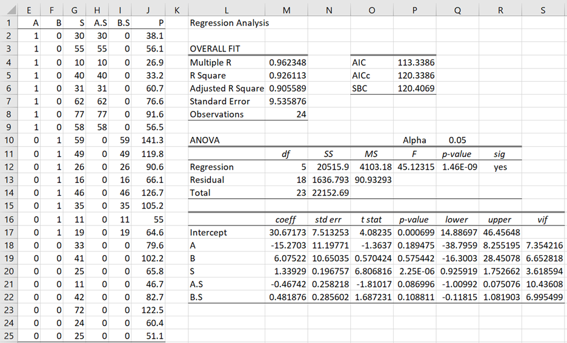Select column S header
567x343 pixels.
click(543, 10)
